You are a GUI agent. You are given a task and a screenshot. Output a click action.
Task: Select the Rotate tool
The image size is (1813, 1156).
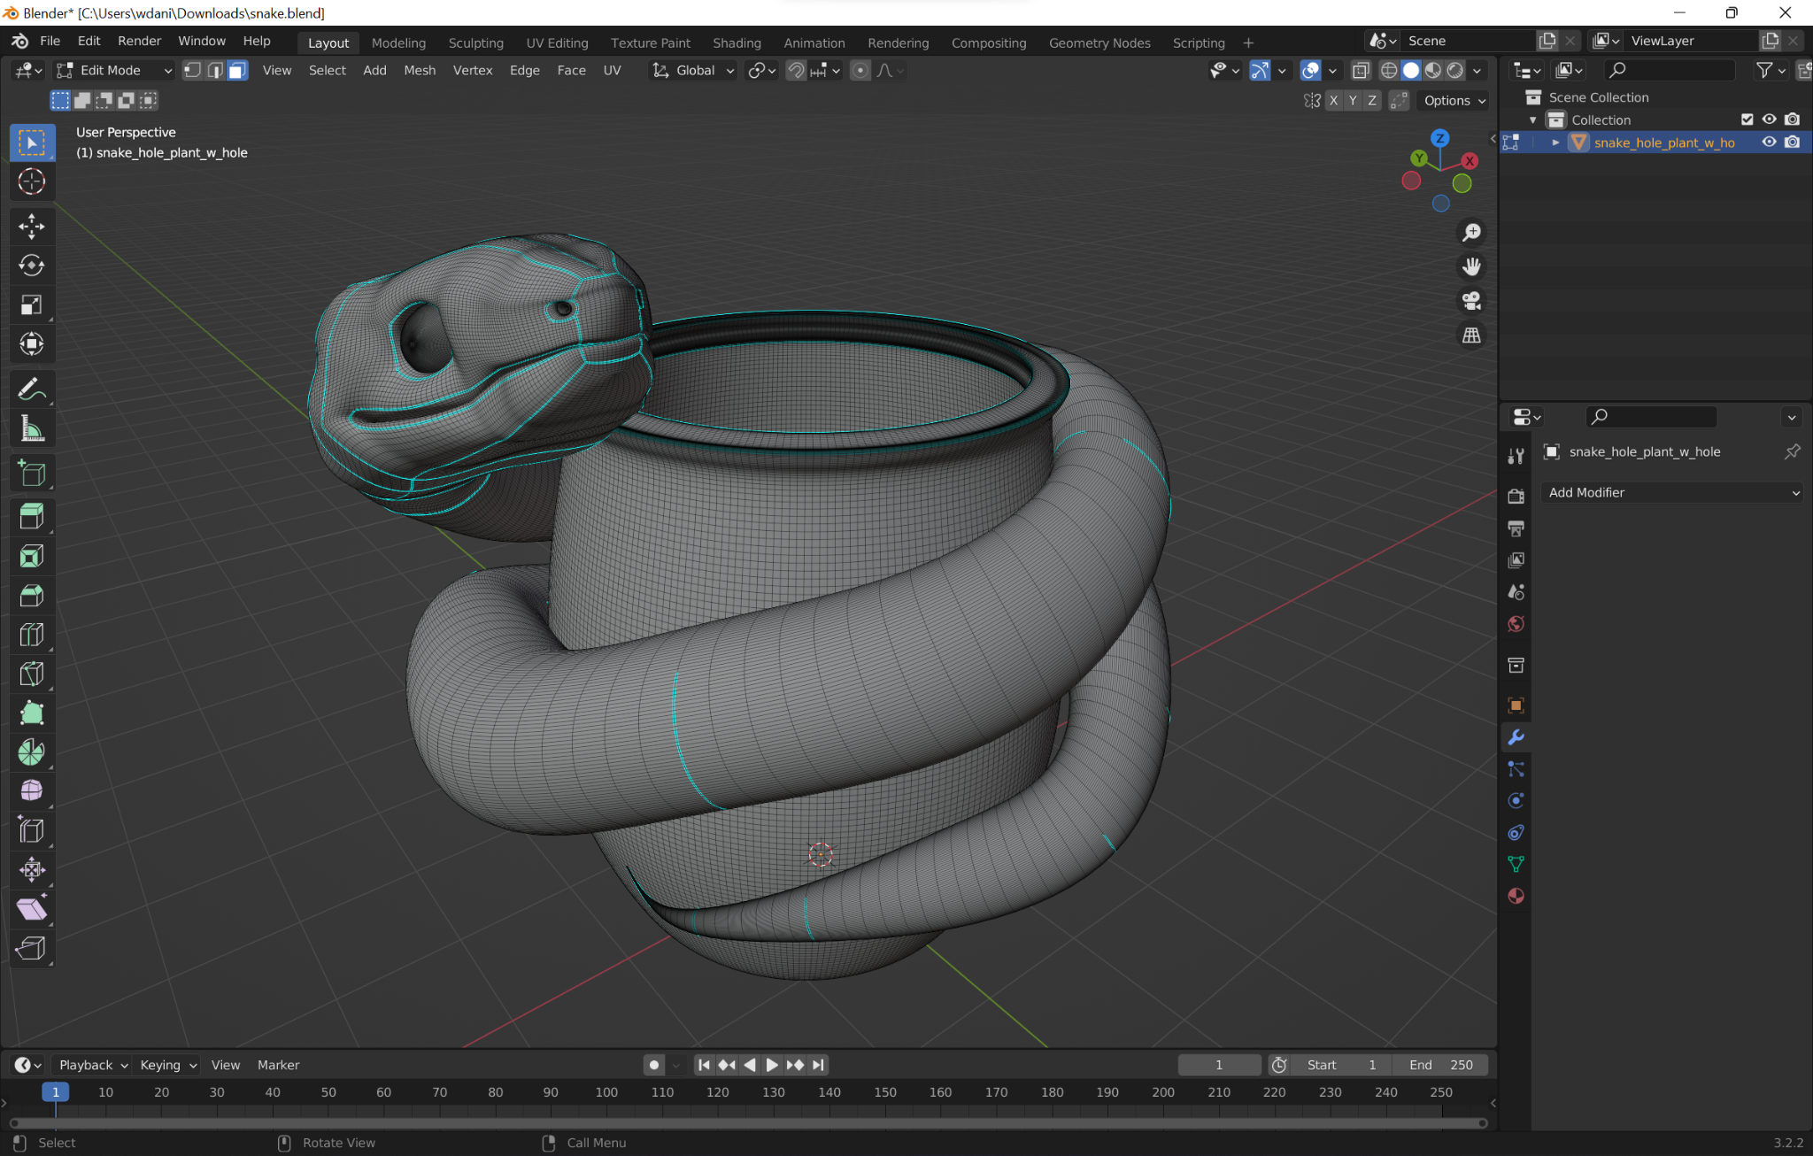32,266
